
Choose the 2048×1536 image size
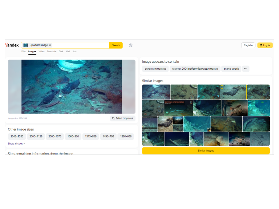pos(17,136)
